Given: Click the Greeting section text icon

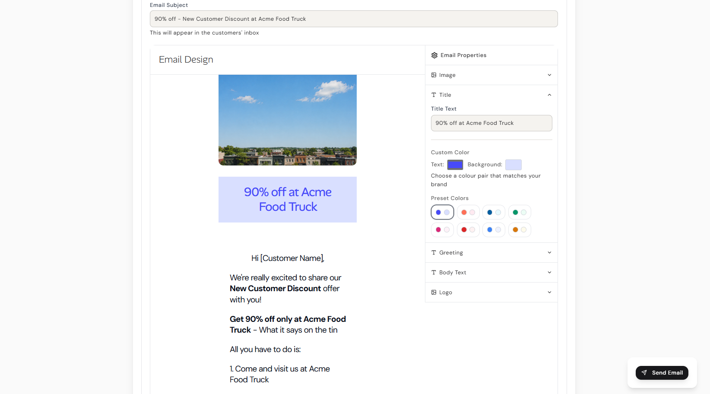Looking at the screenshot, I should pyautogui.click(x=434, y=253).
